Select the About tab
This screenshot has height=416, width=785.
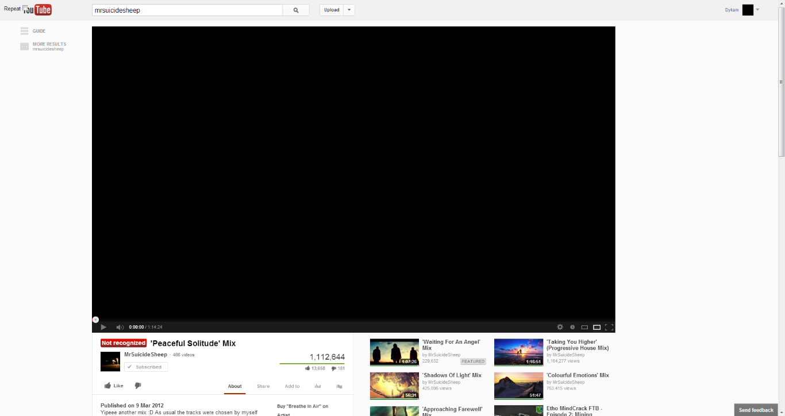click(x=234, y=386)
